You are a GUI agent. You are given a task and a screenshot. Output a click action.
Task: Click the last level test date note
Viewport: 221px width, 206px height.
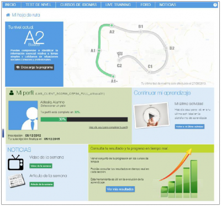(x=173, y=83)
